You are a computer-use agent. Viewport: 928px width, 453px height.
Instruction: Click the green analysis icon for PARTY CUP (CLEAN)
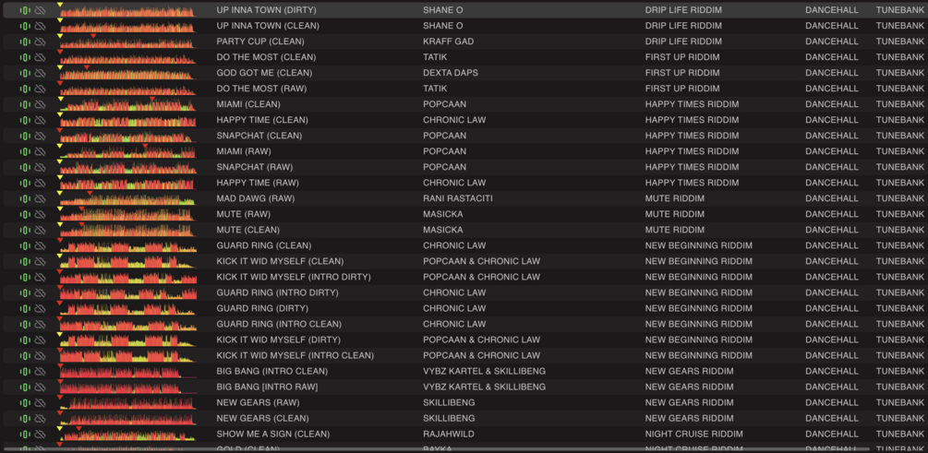(25, 42)
